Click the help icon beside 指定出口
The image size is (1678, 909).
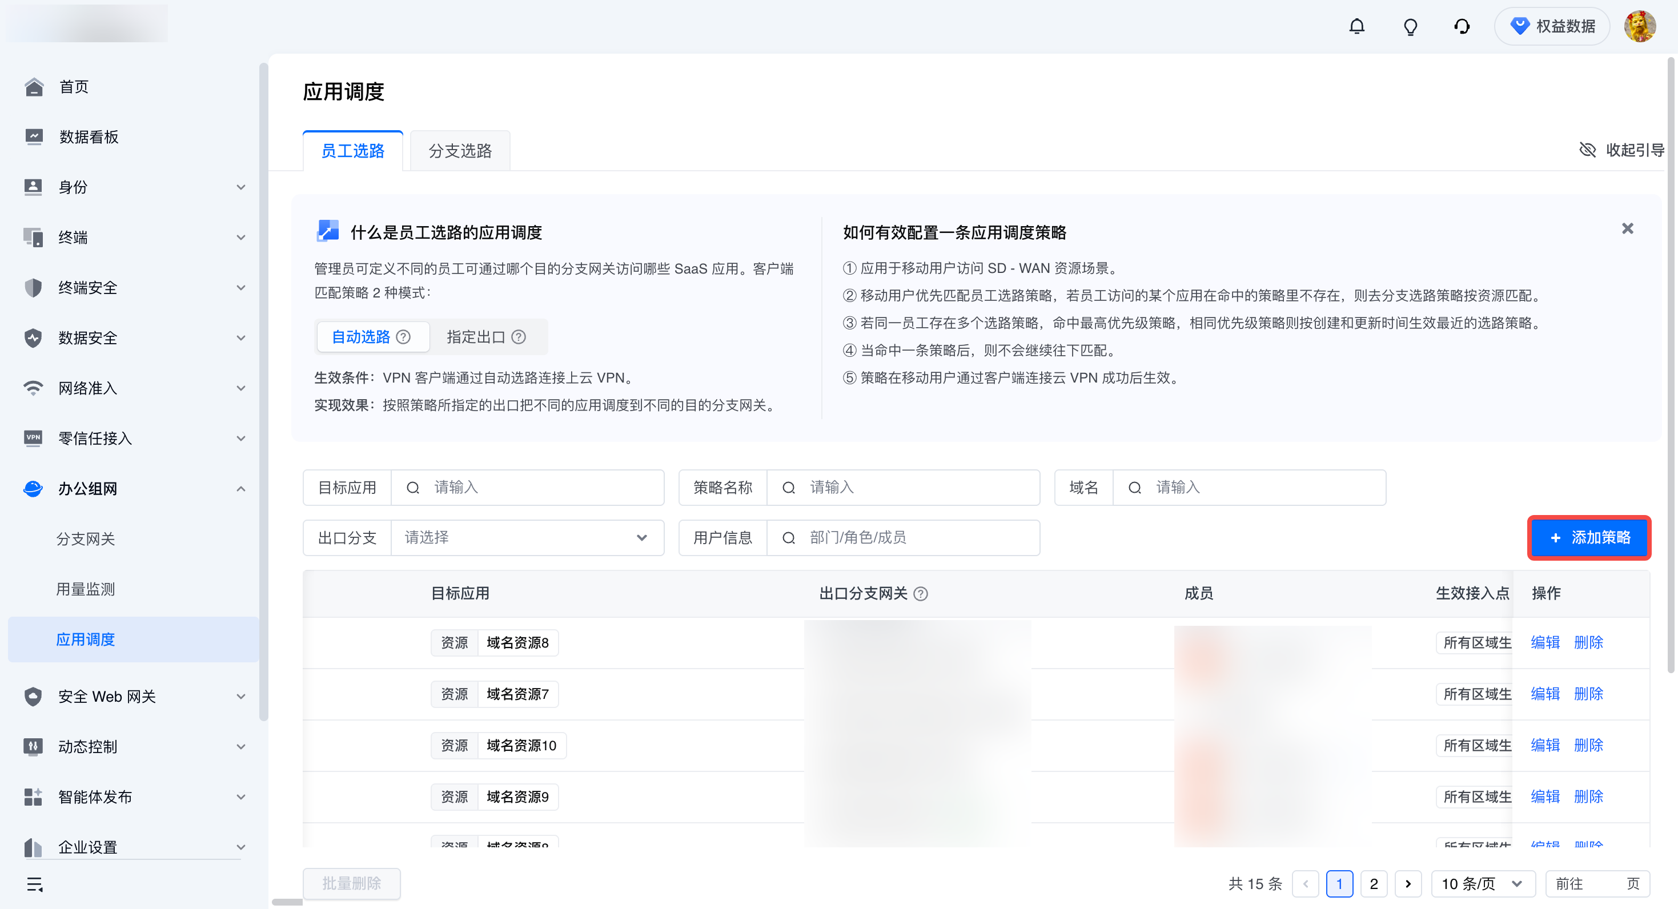(x=519, y=337)
